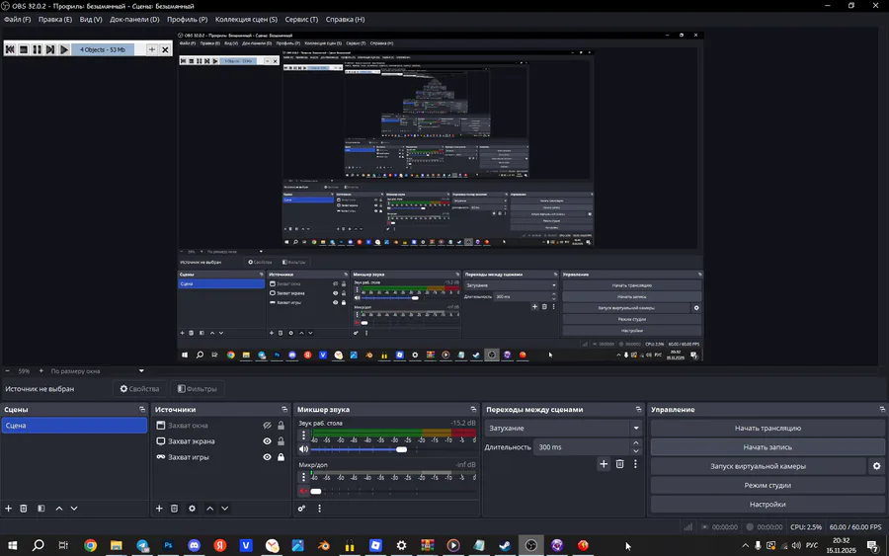The image size is (889, 556).
Task: Add a new scene with the plus icon
Action: click(x=8, y=509)
